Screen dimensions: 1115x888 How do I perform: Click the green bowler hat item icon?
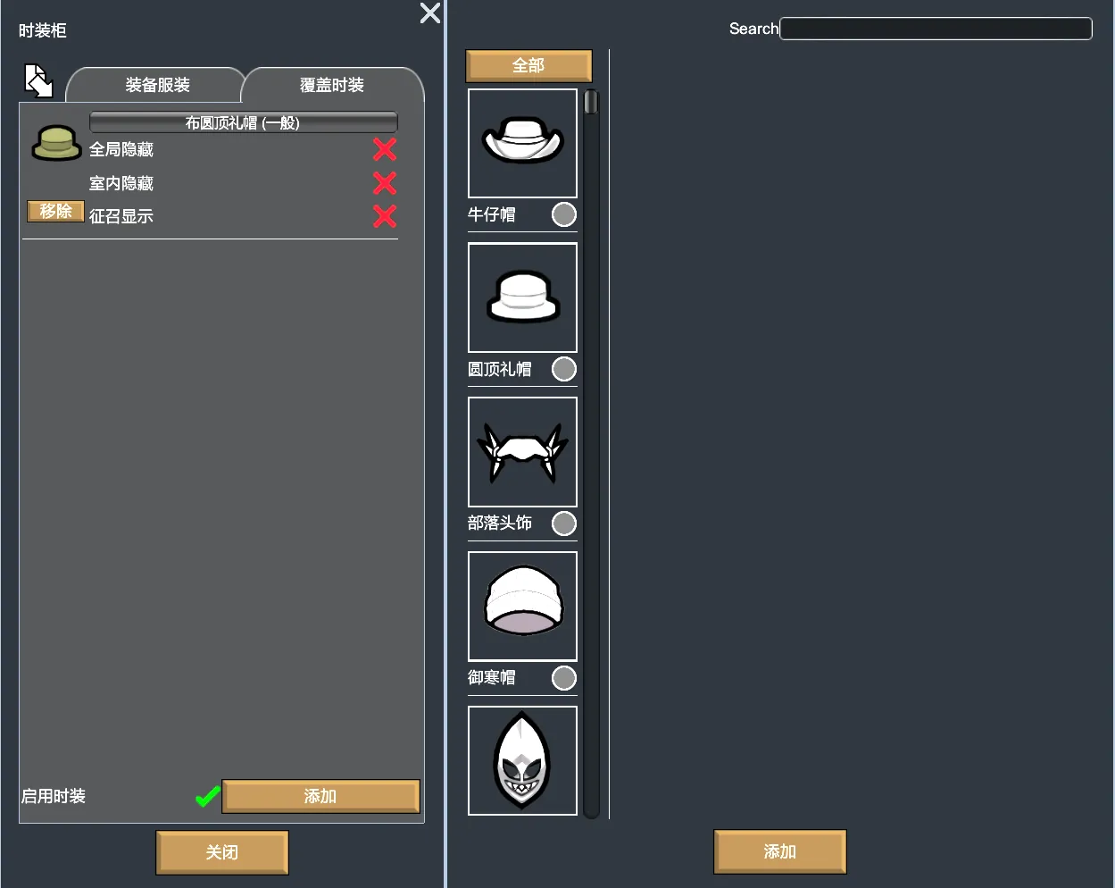pos(56,143)
